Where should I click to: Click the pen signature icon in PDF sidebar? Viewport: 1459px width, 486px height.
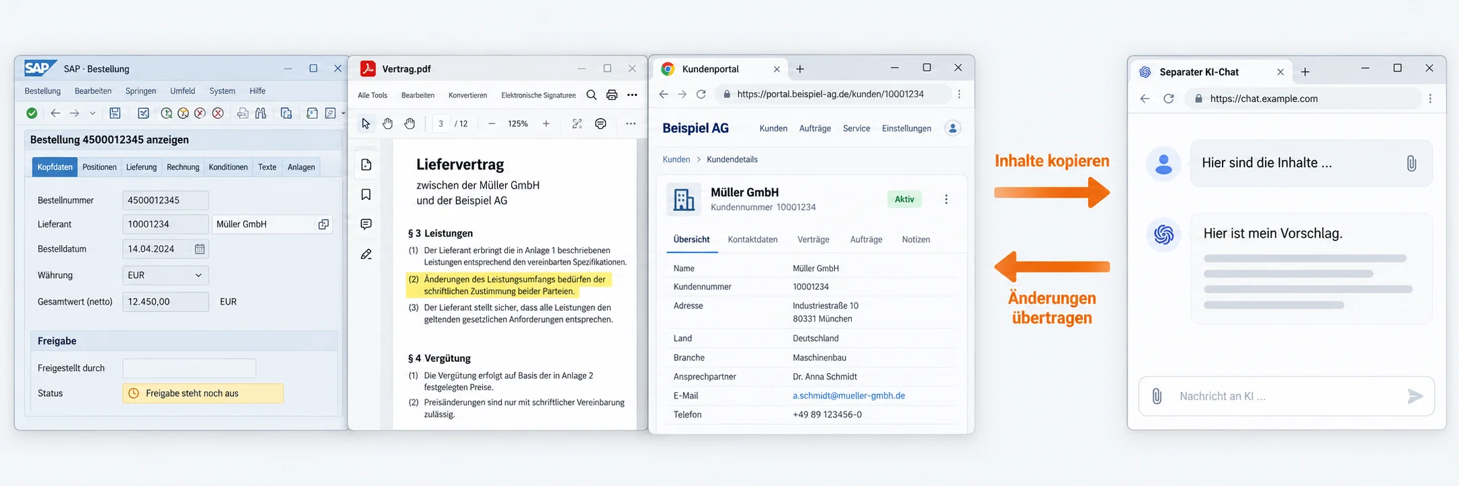click(x=366, y=254)
